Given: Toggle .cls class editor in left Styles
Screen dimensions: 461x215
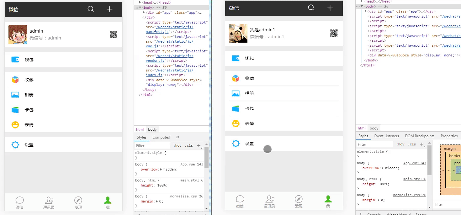Looking at the screenshot, I should point(189,145).
